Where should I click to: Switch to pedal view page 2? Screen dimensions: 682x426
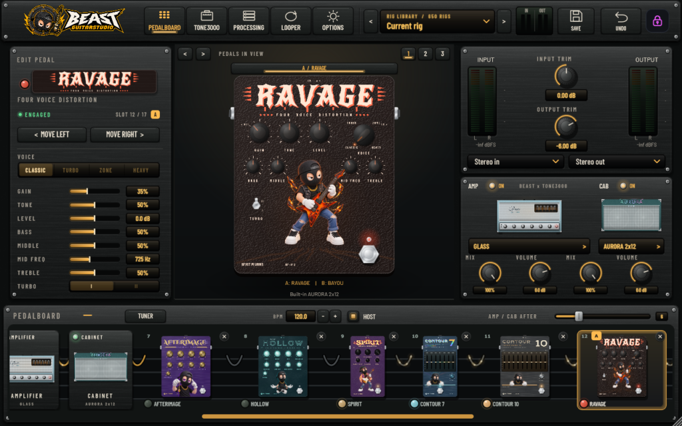coord(426,54)
